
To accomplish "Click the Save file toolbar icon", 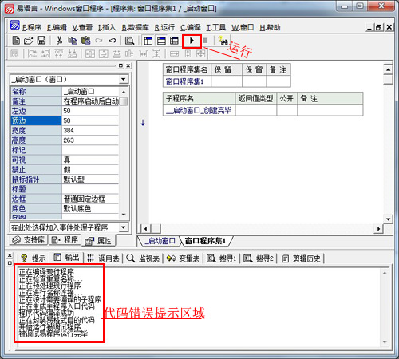I will (41, 41).
